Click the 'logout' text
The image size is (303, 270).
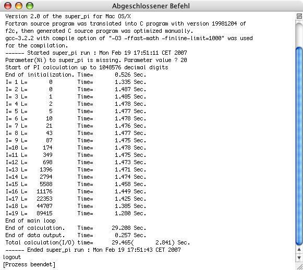12,257
